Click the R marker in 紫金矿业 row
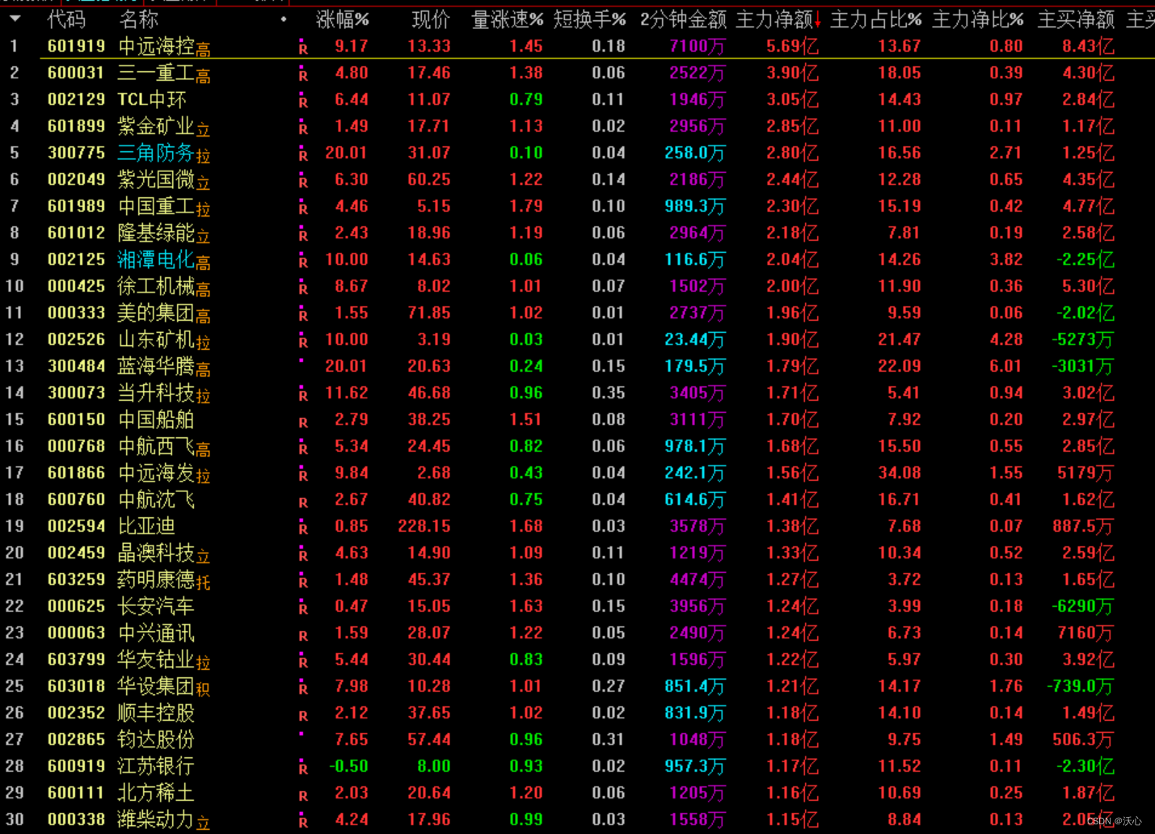Viewport: 1155px width, 834px height. pyautogui.click(x=303, y=128)
